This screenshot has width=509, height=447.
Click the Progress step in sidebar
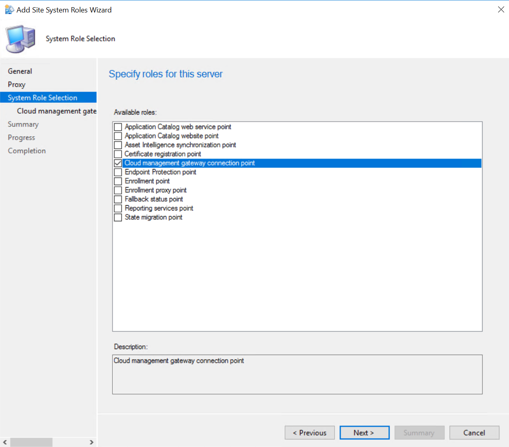click(x=21, y=137)
